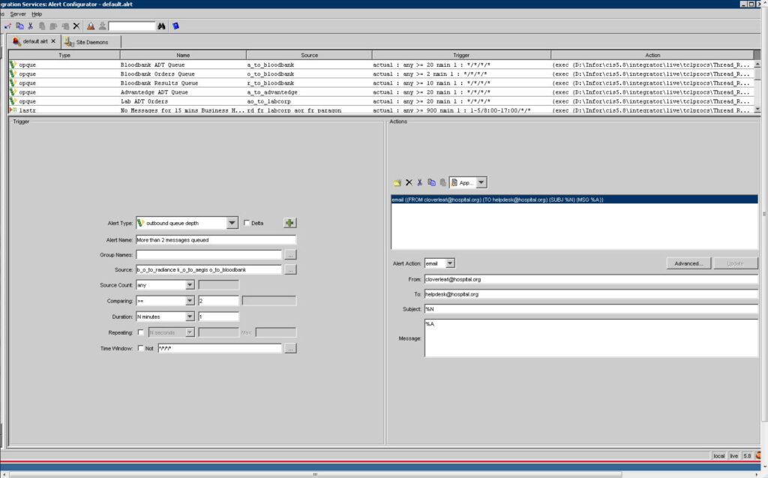Click the Advanced... button
Image resolution: width=768 pixels, height=478 pixels.
tap(688, 263)
